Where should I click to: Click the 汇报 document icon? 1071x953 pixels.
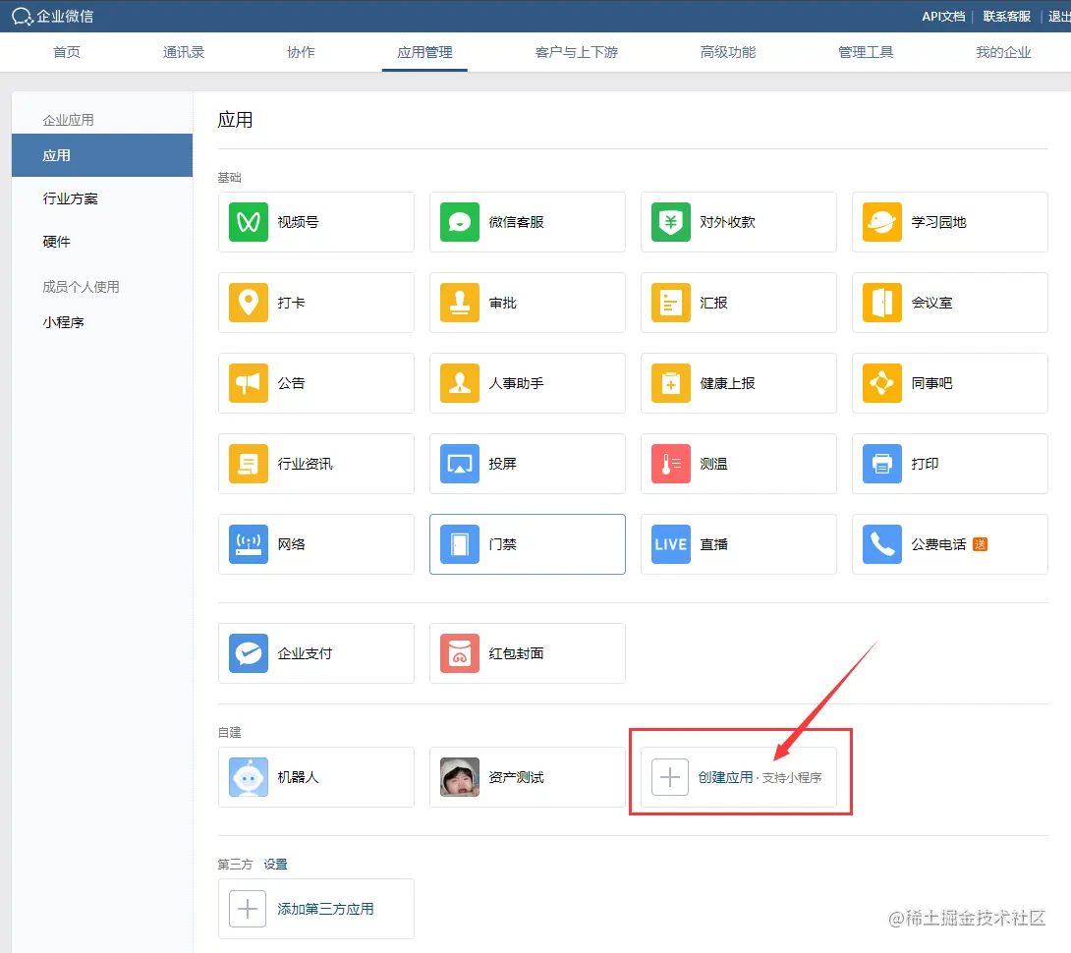pyautogui.click(x=671, y=303)
